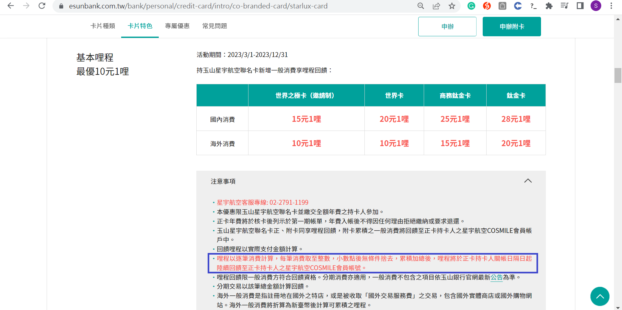Click the 商務鈦金卡 column header

tap(455, 95)
